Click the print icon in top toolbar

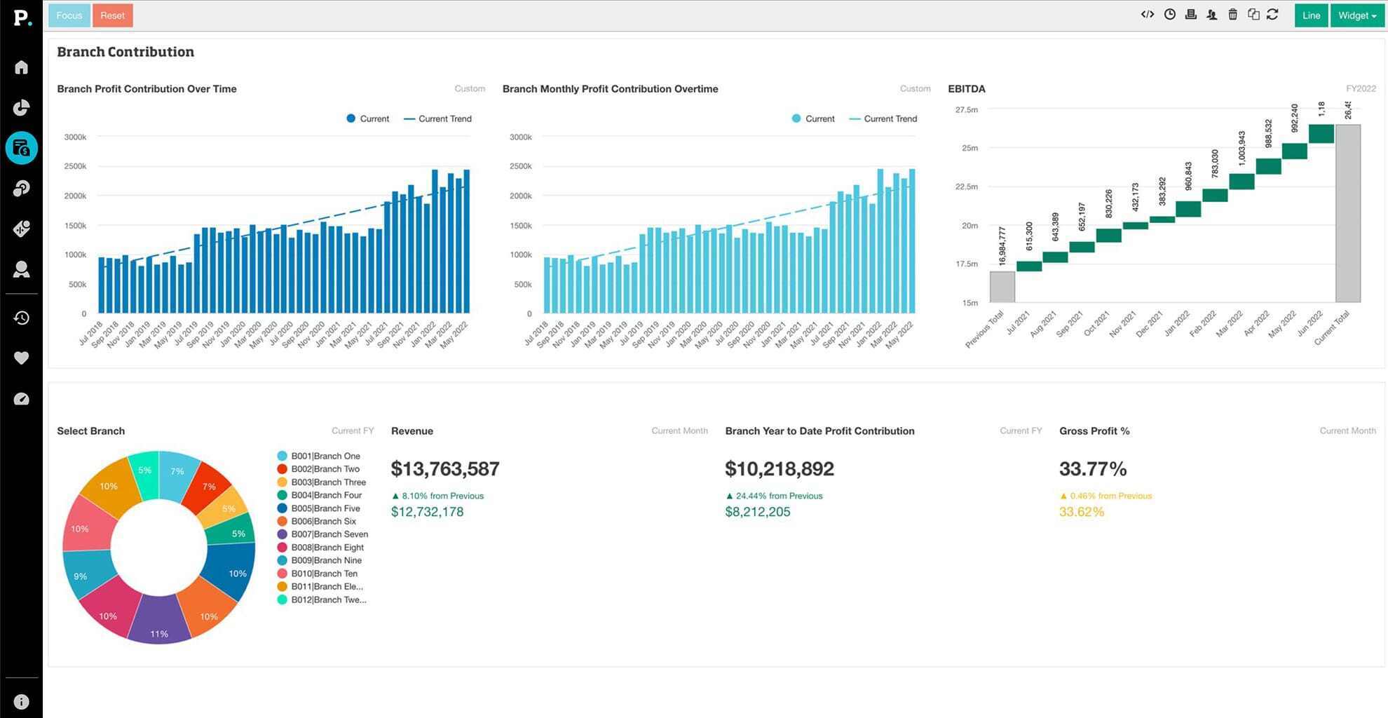1190,15
